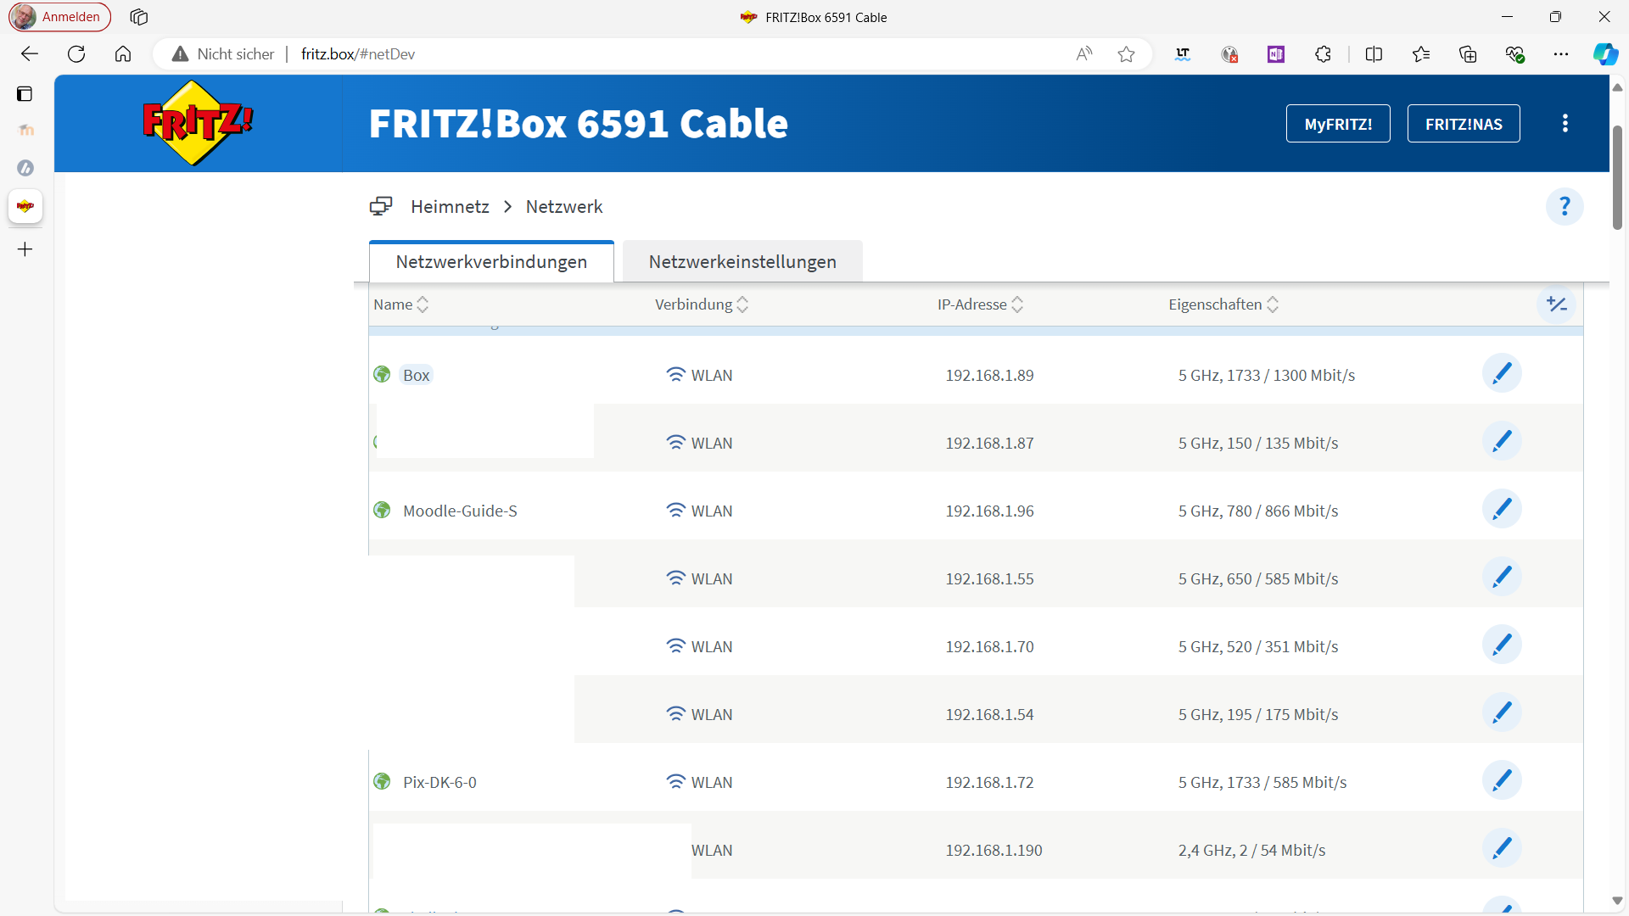Click the Nicht sicher security warning

coord(223,54)
